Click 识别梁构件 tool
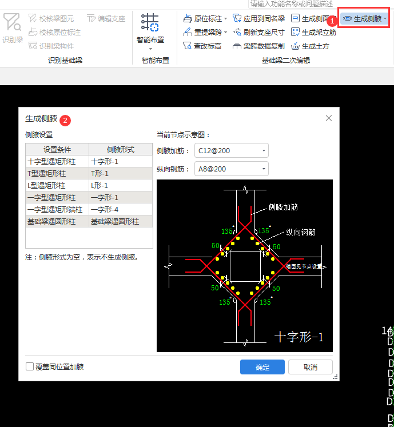The image size is (394, 427). tap(51, 46)
